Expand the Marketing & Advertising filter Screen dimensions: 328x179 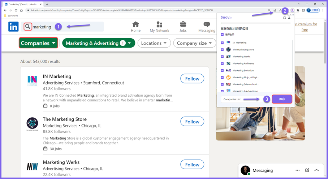[99, 43]
